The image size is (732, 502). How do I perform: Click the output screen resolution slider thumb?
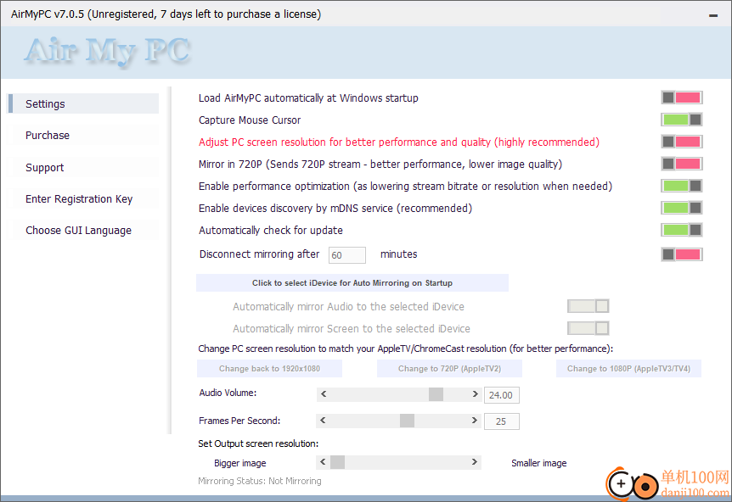[x=337, y=462]
